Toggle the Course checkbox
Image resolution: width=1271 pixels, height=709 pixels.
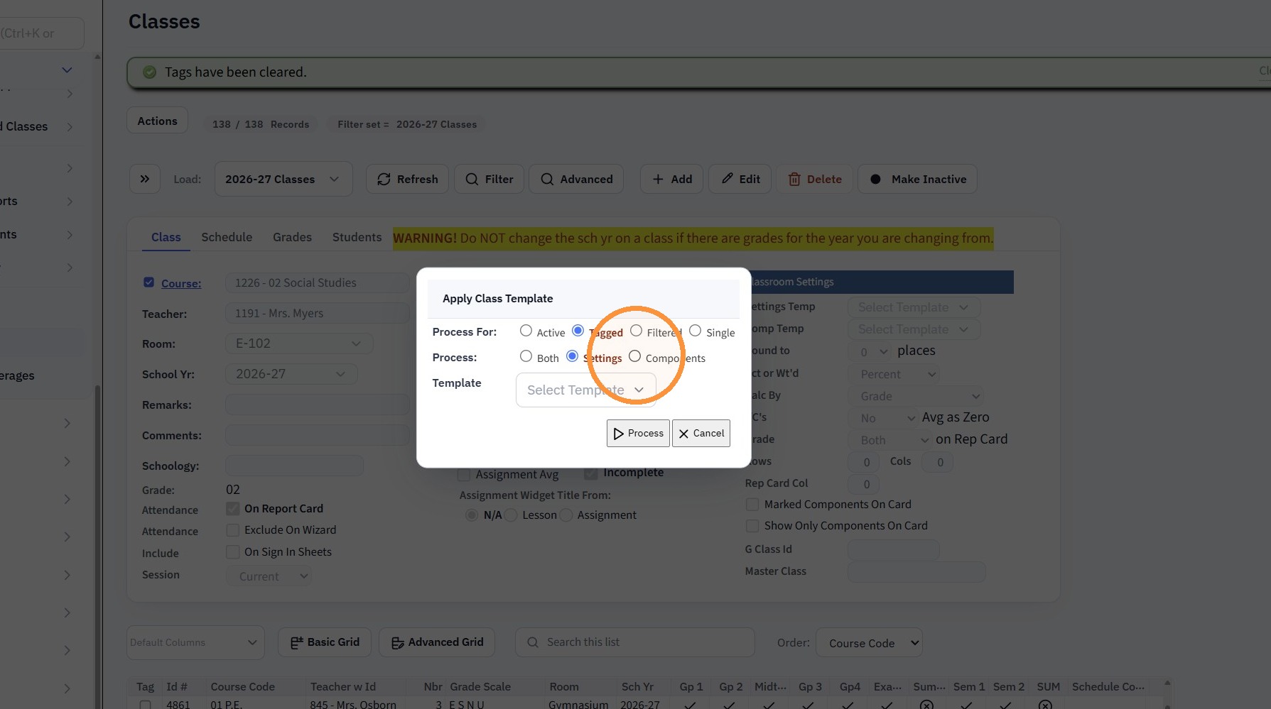(x=148, y=282)
